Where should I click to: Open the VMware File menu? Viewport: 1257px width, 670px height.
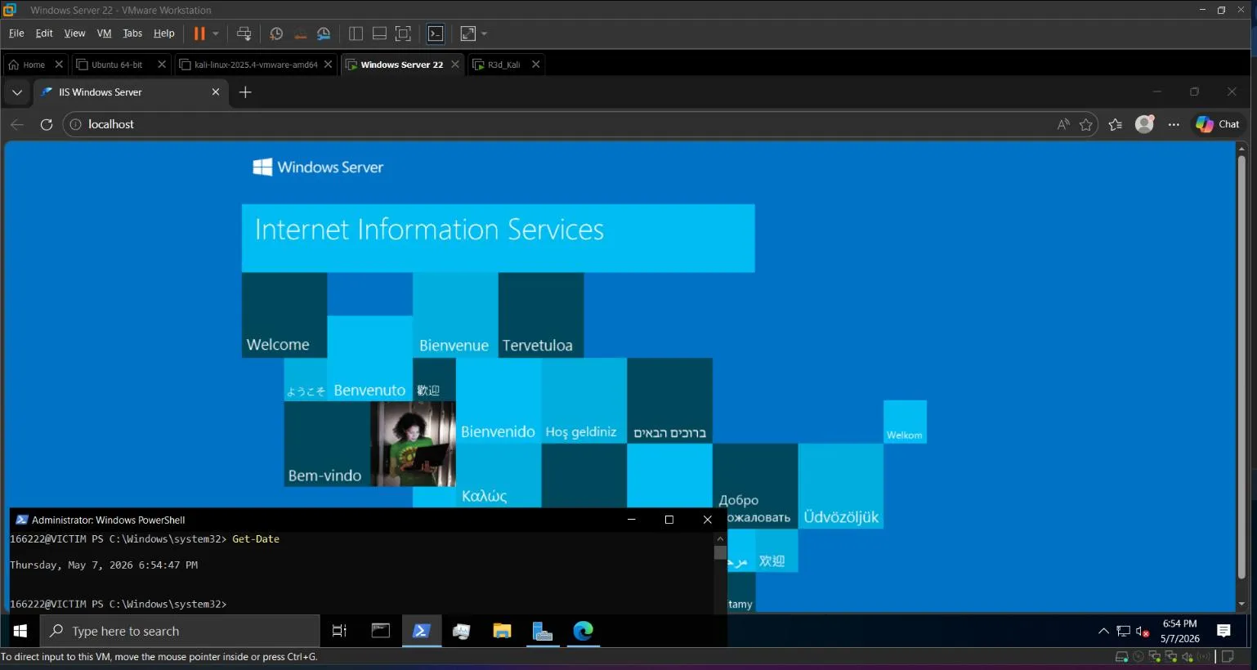click(16, 33)
